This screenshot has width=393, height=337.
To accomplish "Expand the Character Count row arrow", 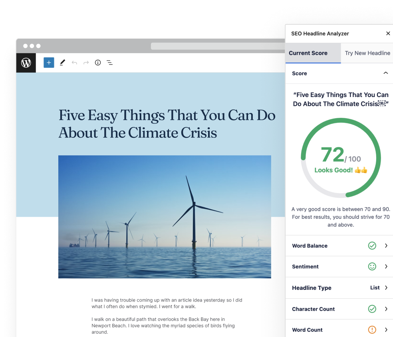I will (386, 309).
